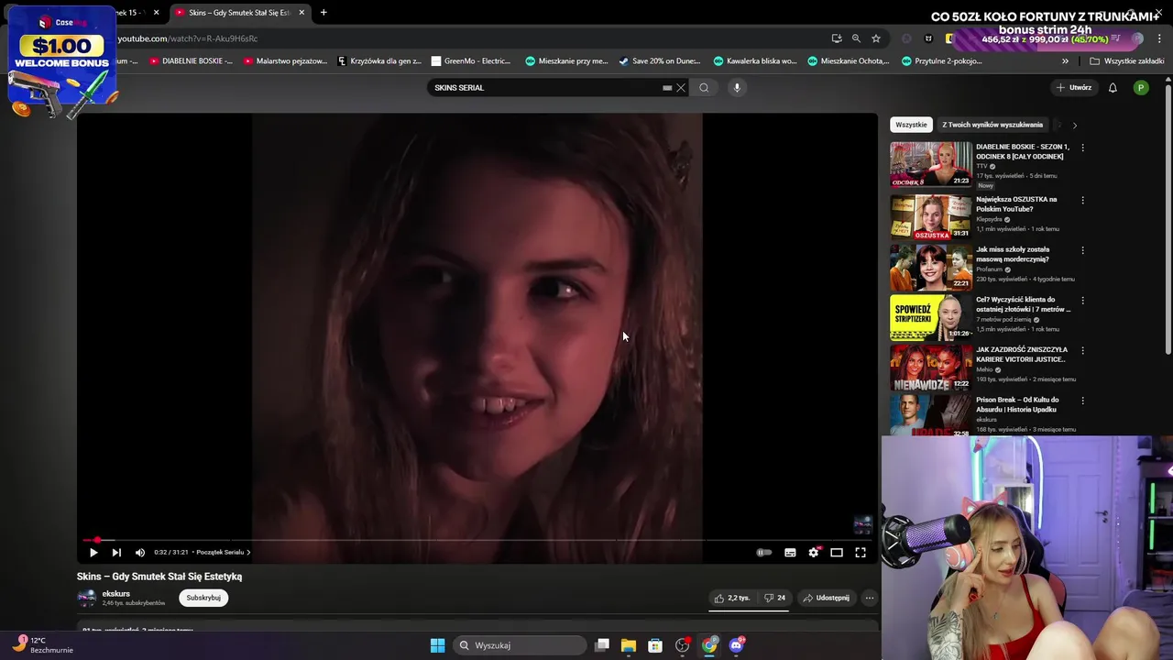This screenshot has width=1173, height=660.
Task: Toggle the autoplay switch in player
Action: coord(763,552)
